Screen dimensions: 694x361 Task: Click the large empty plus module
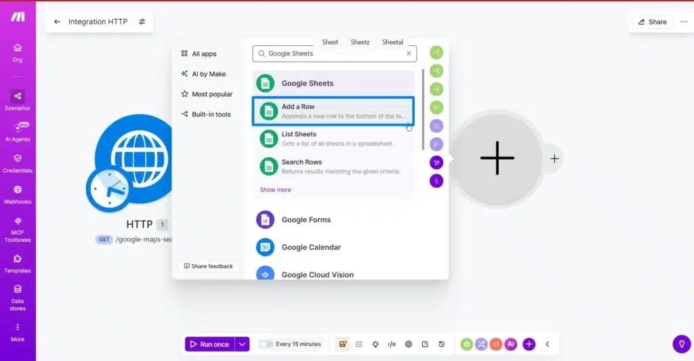pos(497,158)
